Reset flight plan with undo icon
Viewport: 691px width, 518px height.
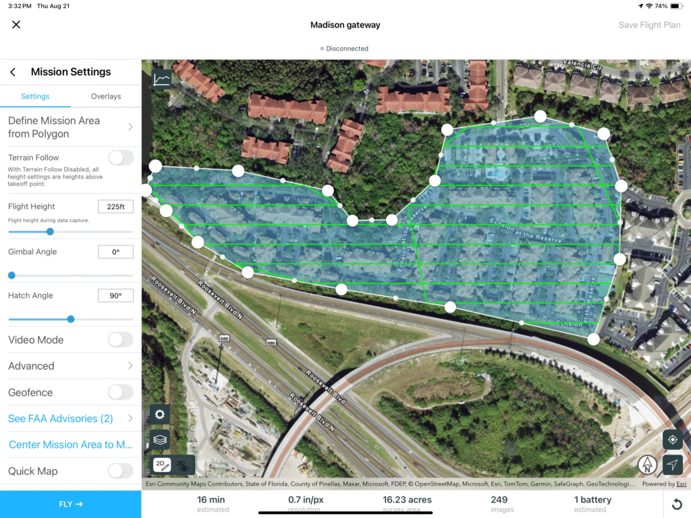click(x=677, y=505)
